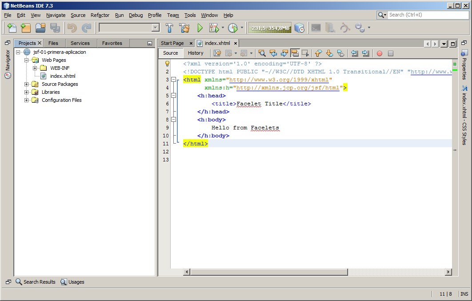This screenshot has width=472, height=301.
Task: Click the Find Next Occurrence icon
Action: (284, 53)
